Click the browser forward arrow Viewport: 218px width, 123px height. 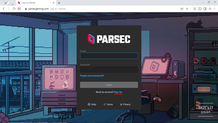click(9, 9)
